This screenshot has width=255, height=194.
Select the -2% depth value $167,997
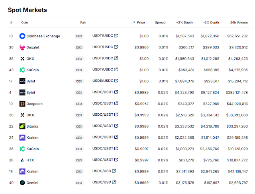212,183
